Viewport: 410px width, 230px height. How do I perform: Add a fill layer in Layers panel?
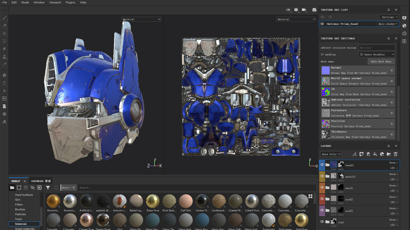click(x=375, y=154)
